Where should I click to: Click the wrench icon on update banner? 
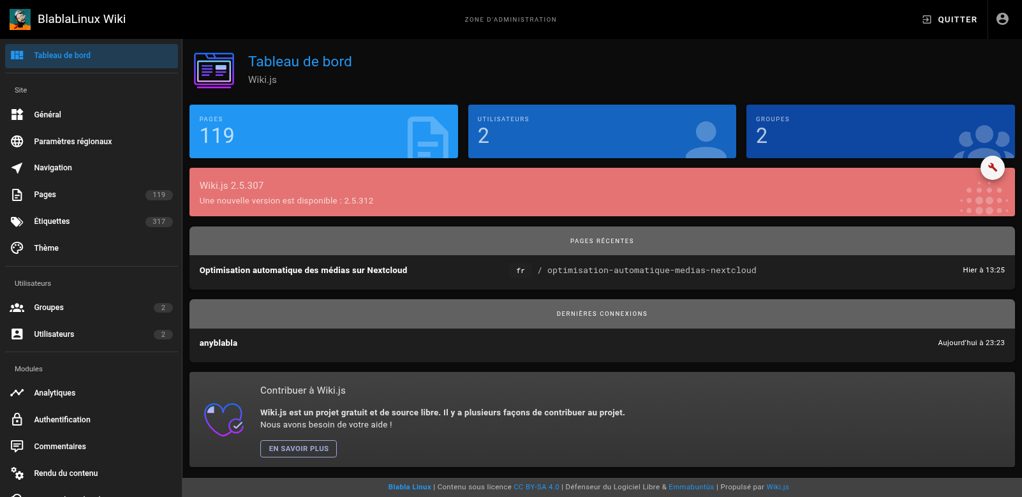(992, 168)
